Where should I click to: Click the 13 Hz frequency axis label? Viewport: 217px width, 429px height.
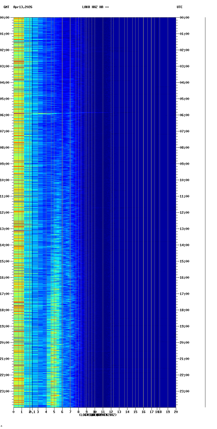pyautogui.click(x=119, y=412)
